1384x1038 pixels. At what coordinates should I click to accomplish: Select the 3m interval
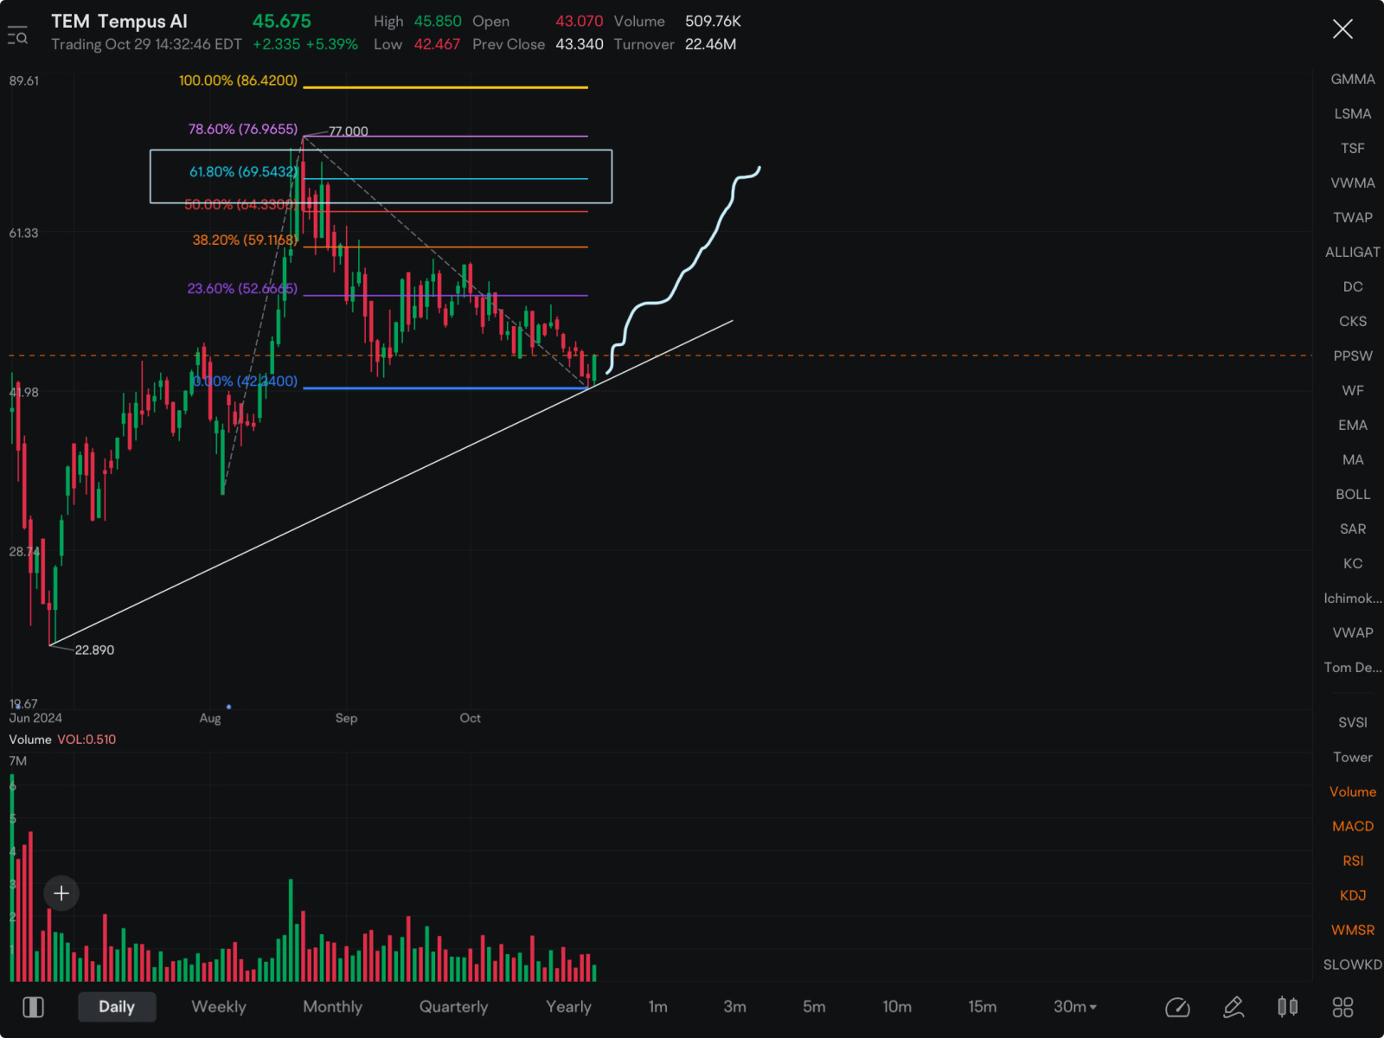tap(734, 1007)
